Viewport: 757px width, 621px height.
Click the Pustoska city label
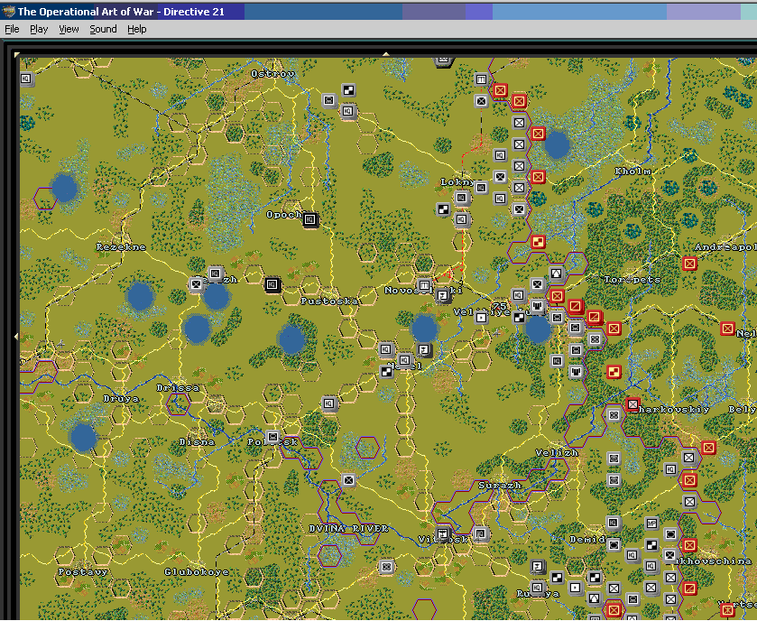coord(329,301)
